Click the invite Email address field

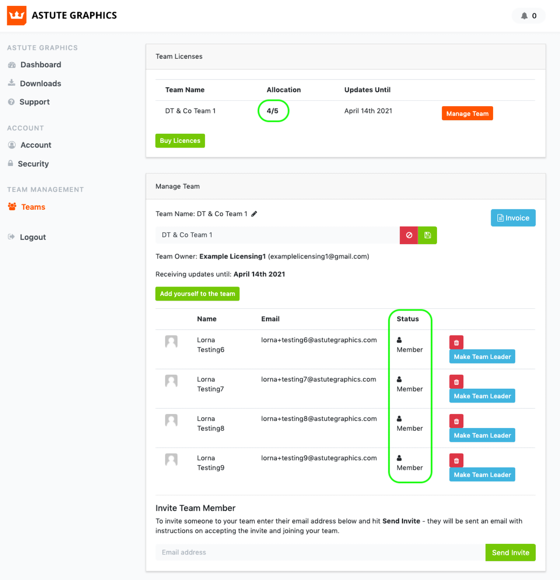pyautogui.click(x=320, y=552)
